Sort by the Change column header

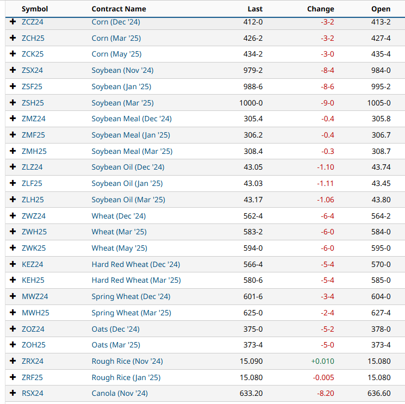(x=321, y=9)
